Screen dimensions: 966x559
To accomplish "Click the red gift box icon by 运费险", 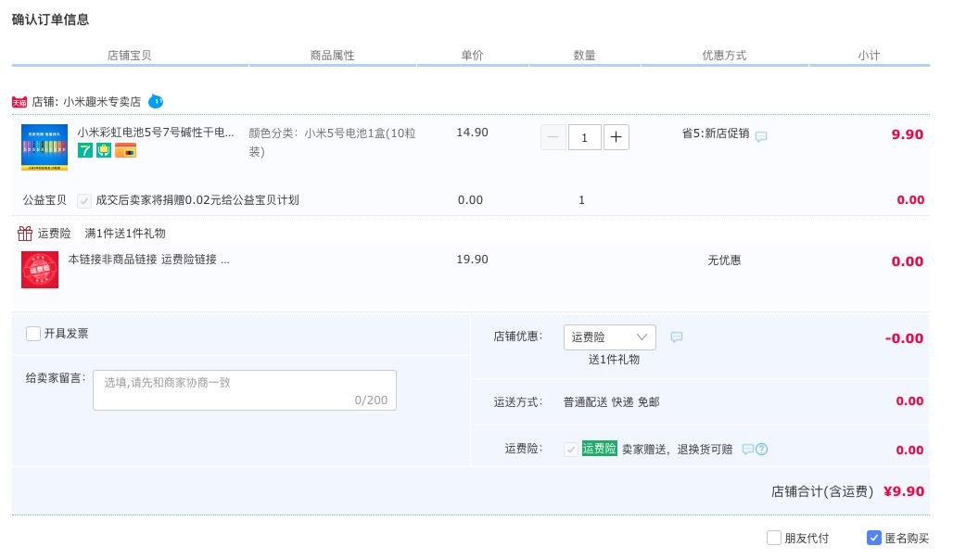I will click(25, 233).
